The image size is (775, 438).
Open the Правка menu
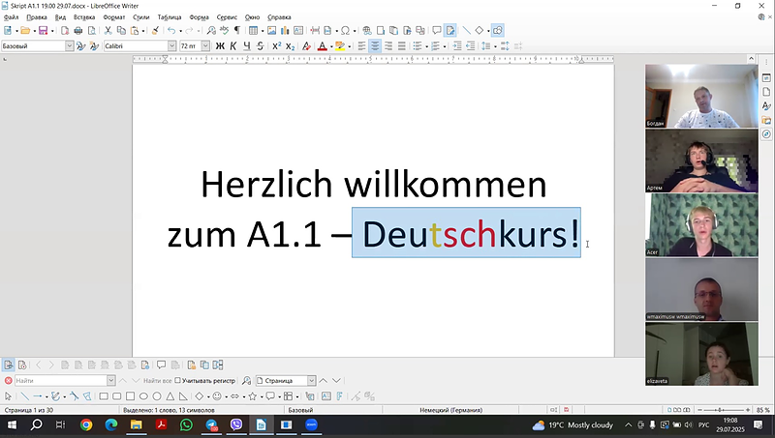[x=37, y=17]
